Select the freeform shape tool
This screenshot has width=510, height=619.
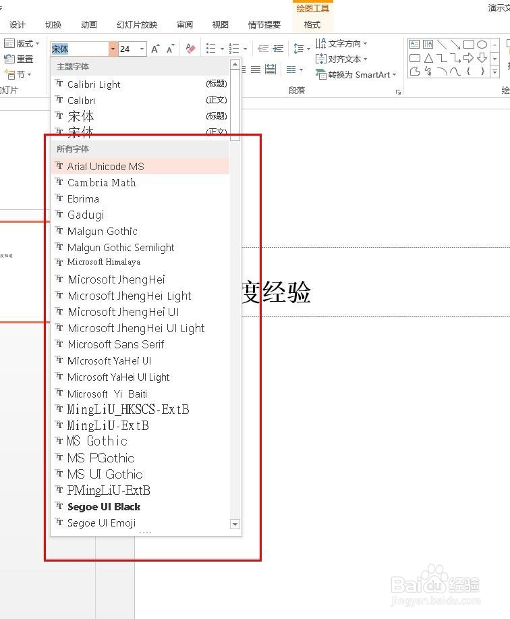pyautogui.click(x=415, y=72)
